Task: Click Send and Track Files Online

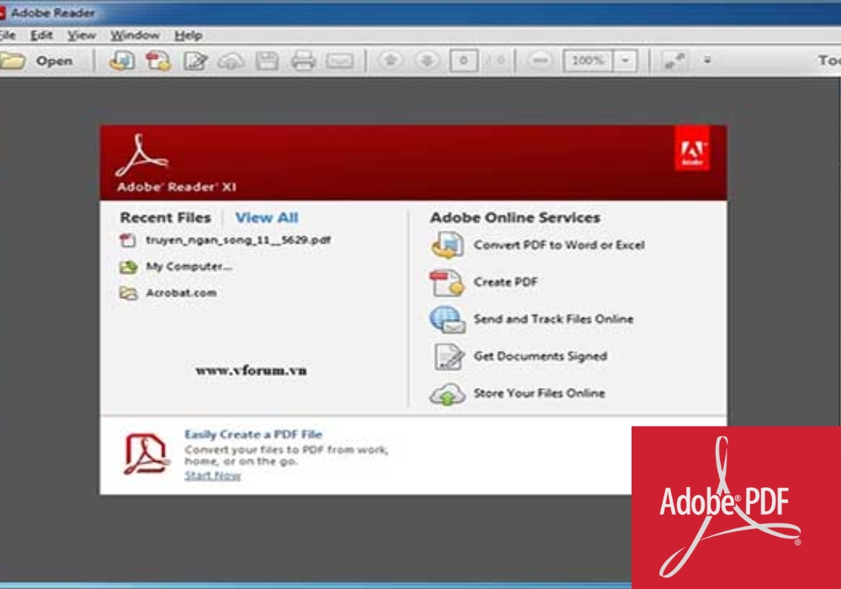Action: pos(553,319)
